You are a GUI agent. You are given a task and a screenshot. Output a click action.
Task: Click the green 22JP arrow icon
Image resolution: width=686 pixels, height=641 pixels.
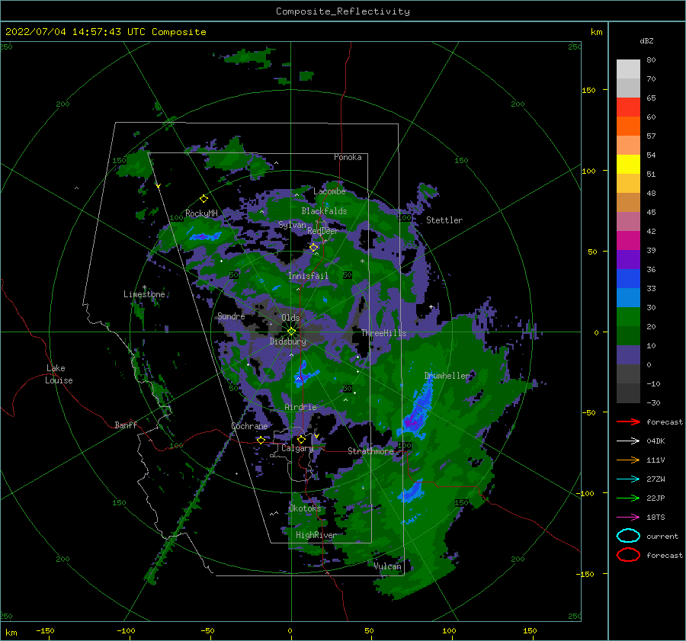pos(628,498)
